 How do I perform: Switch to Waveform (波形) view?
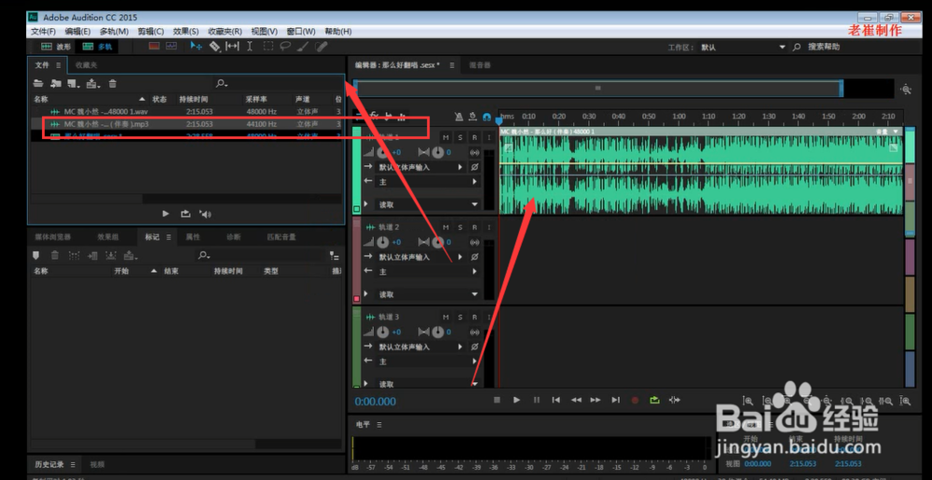tap(55, 47)
